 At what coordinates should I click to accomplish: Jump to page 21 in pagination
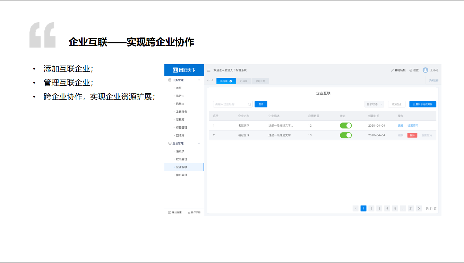tap(411, 209)
